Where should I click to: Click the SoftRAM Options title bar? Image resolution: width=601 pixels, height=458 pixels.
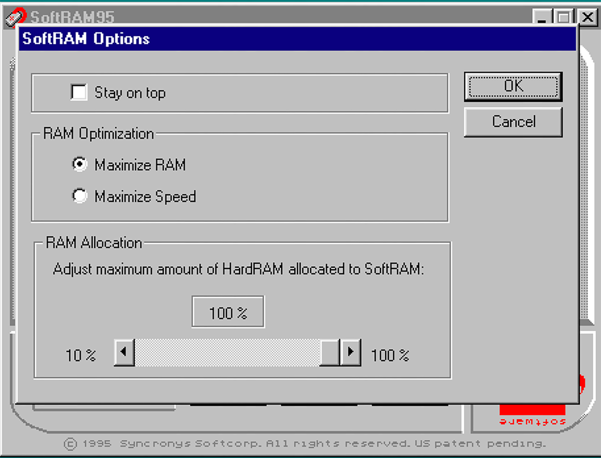[x=298, y=39]
